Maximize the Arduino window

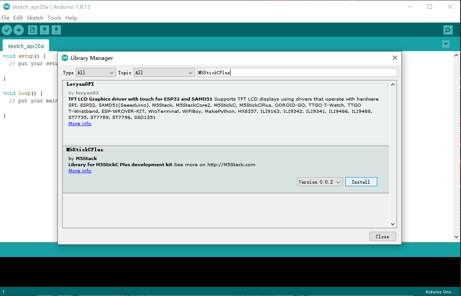click(430, 7)
